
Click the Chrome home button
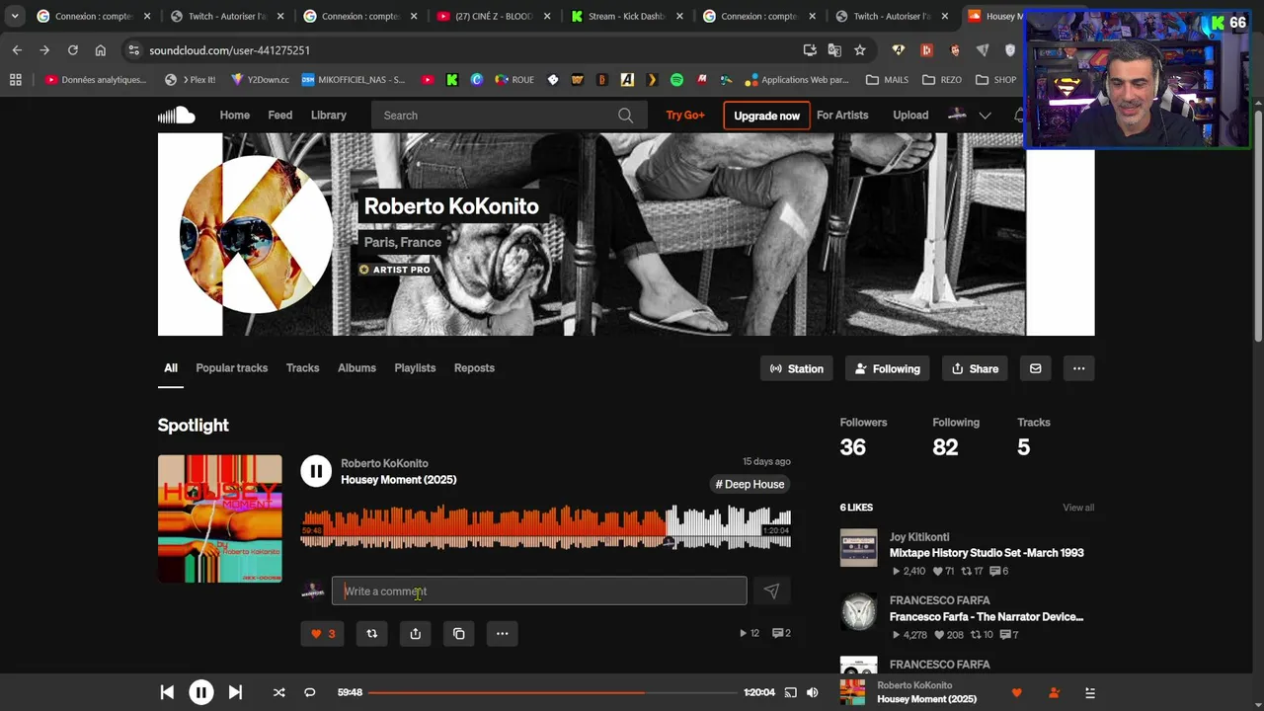(x=100, y=50)
